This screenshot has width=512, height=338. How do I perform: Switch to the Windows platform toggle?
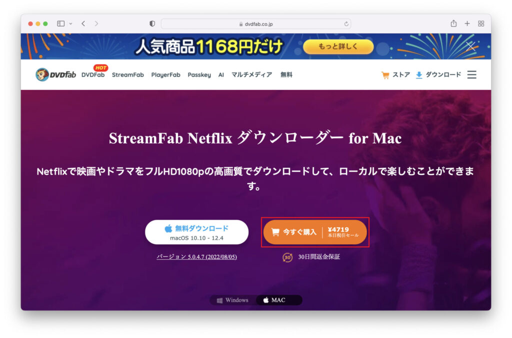[x=233, y=300]
